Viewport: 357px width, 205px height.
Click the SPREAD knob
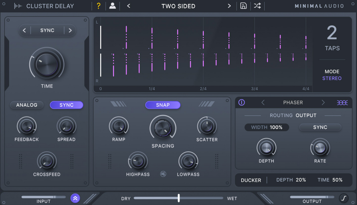(66, 126)
